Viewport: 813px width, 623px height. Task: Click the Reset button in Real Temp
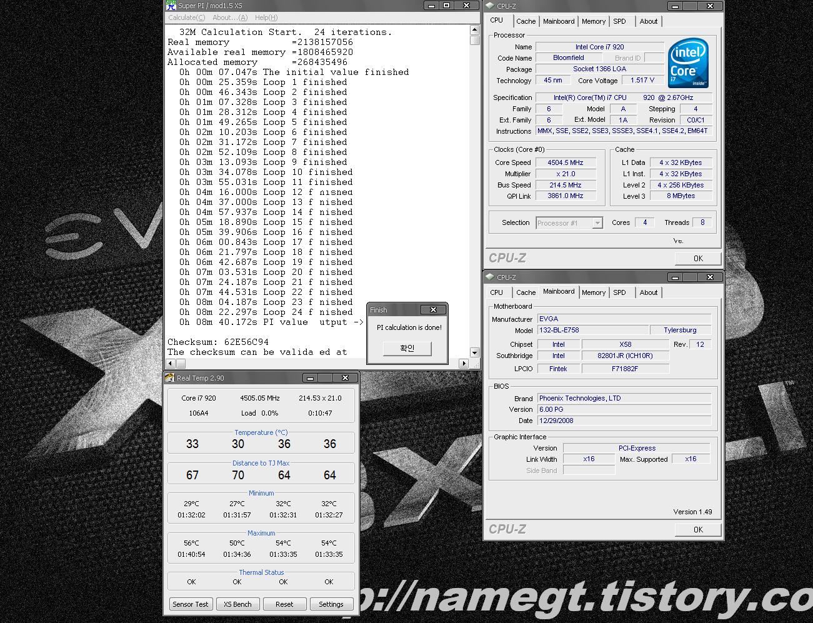coord(284,604)
